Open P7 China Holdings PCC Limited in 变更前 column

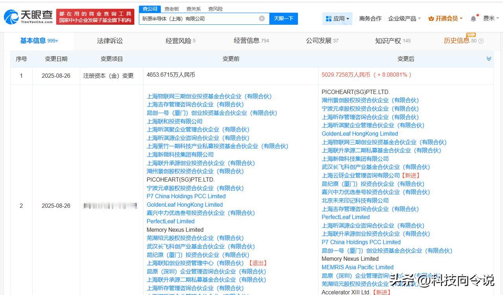click(x=186, y=196)
